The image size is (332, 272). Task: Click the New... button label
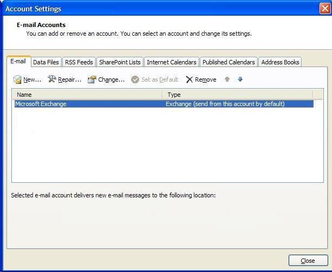click(32, 79)
